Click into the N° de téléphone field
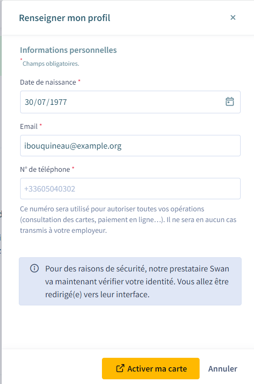Image resolution: width=254 pixels, height=384 pixels. (130, 189)
